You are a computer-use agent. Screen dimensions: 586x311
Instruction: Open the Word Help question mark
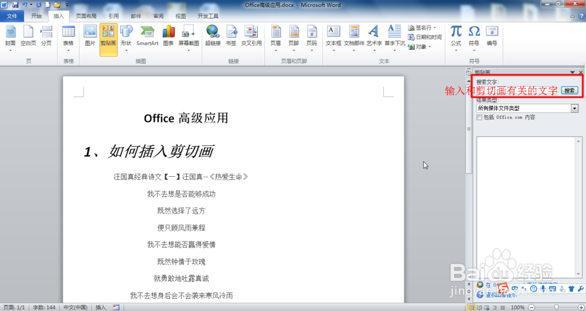click(581, 16)
